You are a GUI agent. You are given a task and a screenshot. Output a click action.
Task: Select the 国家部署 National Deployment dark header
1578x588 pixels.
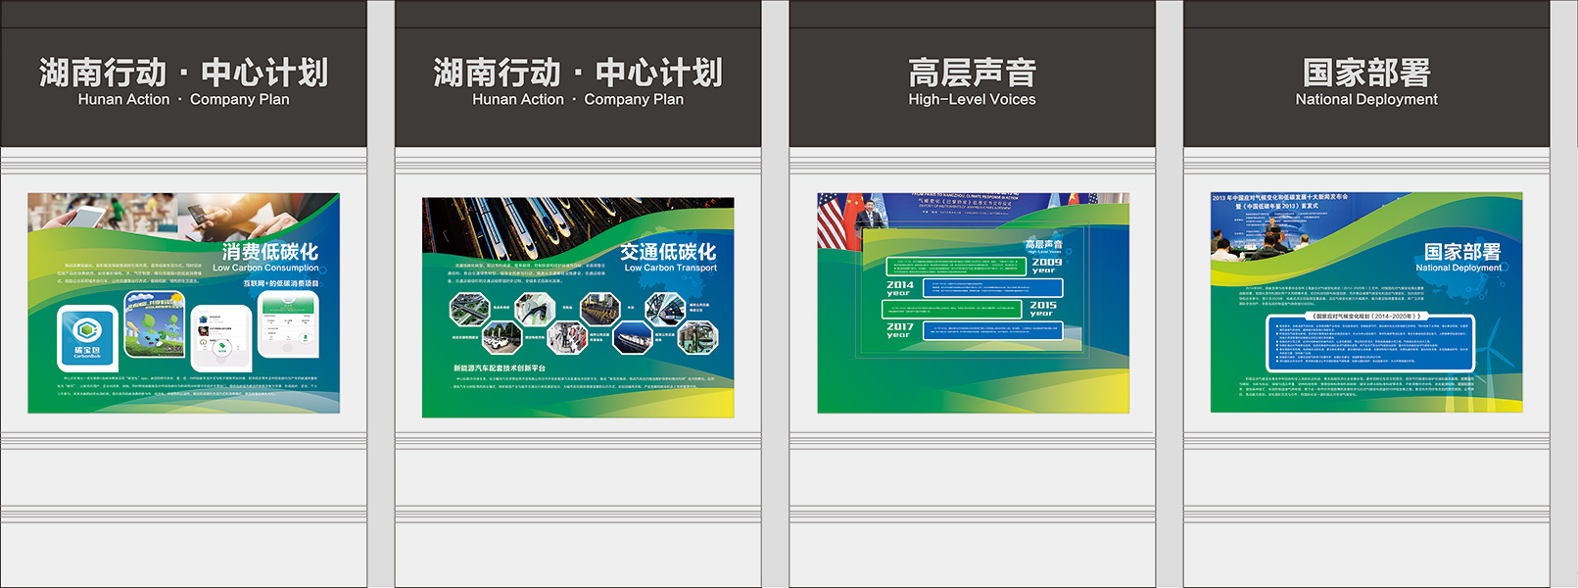pos(1365,82)
